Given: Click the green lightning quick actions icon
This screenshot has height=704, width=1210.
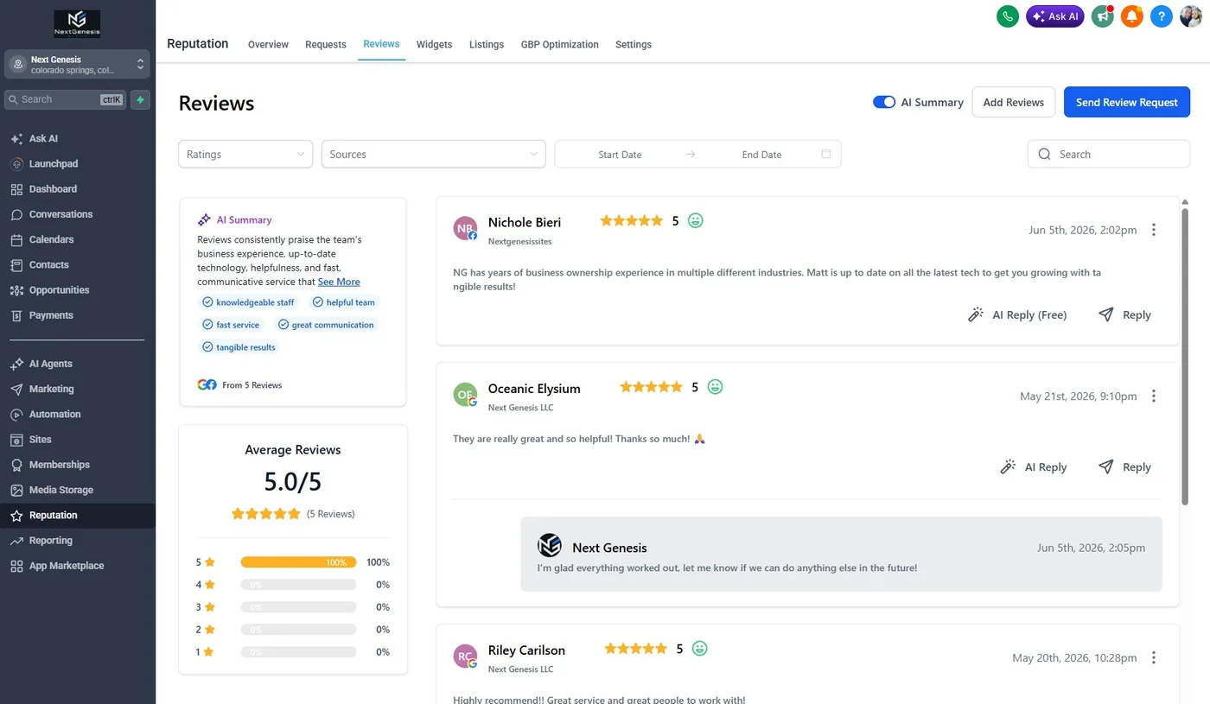Looking at the screenshot, I should pyautogui.click(x=140, y=99).
